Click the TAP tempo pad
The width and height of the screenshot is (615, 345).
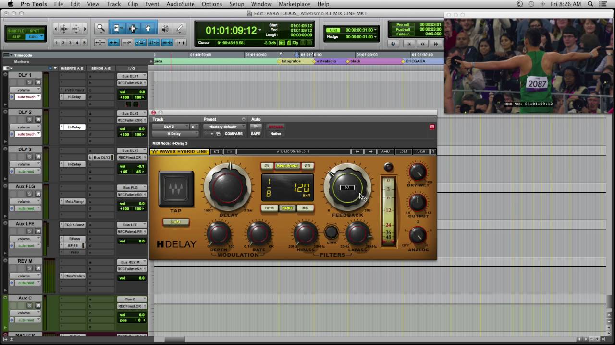[176, 189]
